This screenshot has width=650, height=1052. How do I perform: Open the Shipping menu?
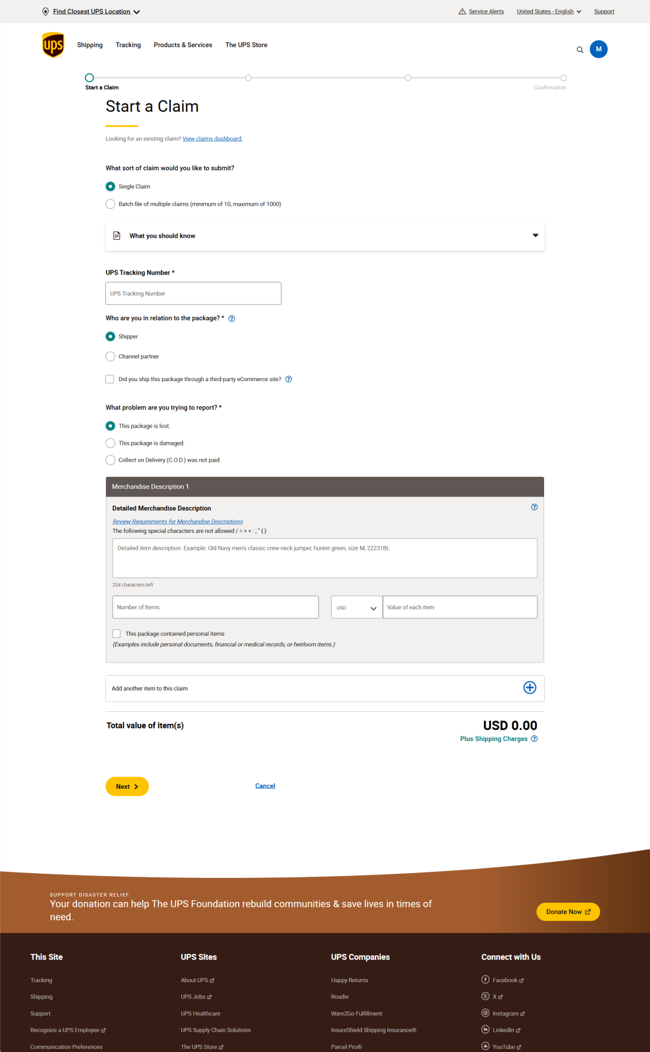pos(90,45)
